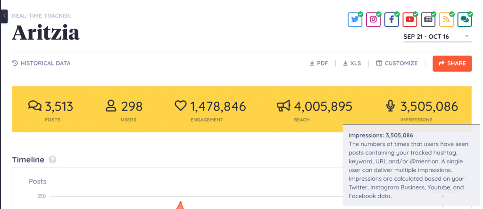Screen dimensions: 483x209
Task: Click the 1,478,846 engagement value
Action: pos(218,106)
